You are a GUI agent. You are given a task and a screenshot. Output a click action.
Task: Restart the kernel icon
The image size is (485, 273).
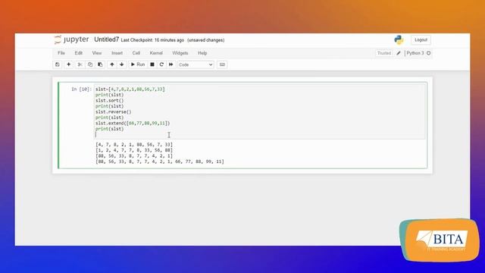[x=161, y=64]
